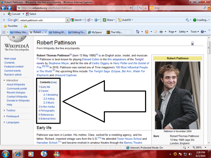Click the Wikipedia globe logo
This screenshot has width=211, height=158.
[17, 39]
